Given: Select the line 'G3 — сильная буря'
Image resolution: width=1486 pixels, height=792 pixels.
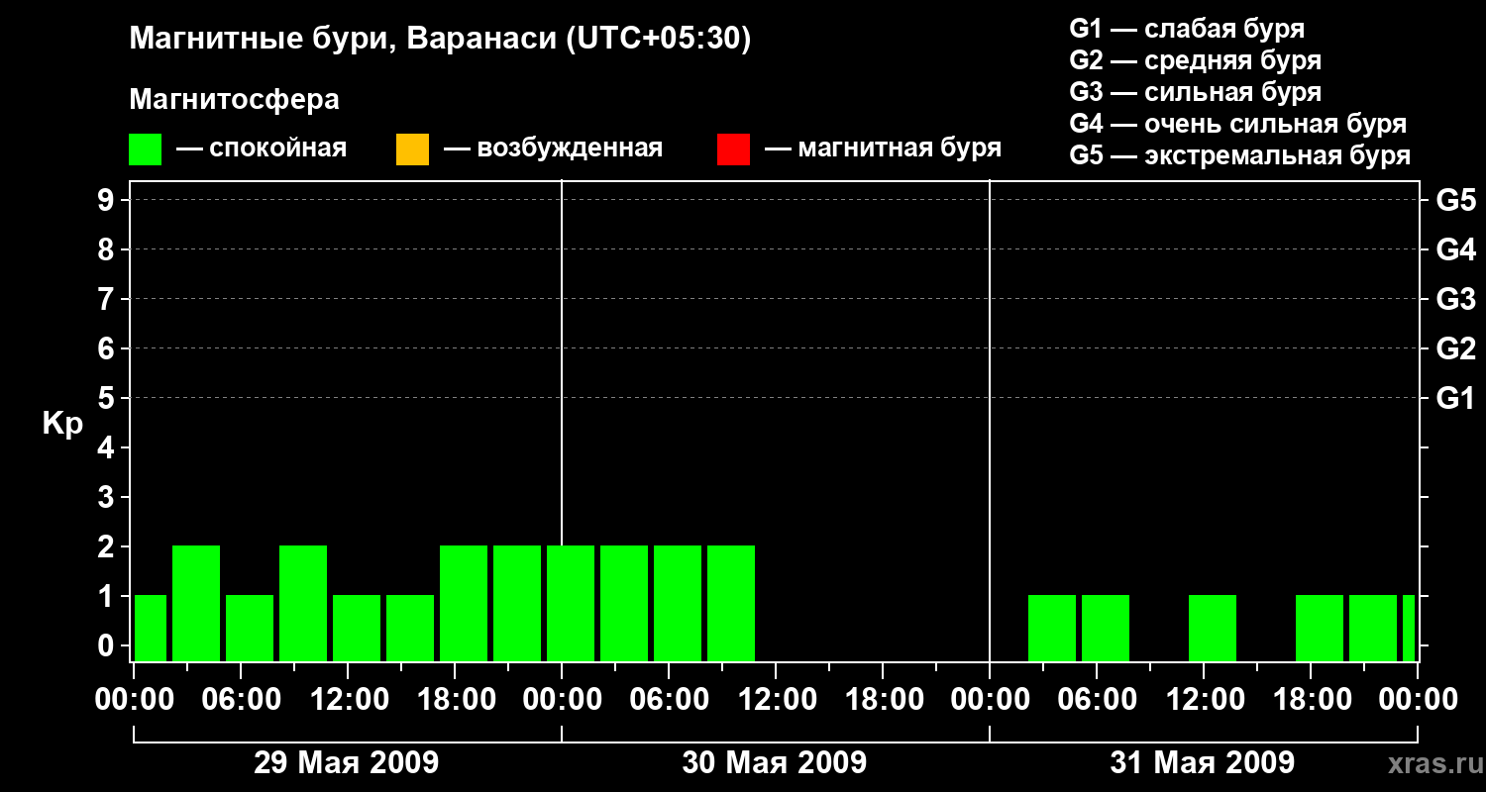Looking at the screenshot, I should tap(1195, 92).
